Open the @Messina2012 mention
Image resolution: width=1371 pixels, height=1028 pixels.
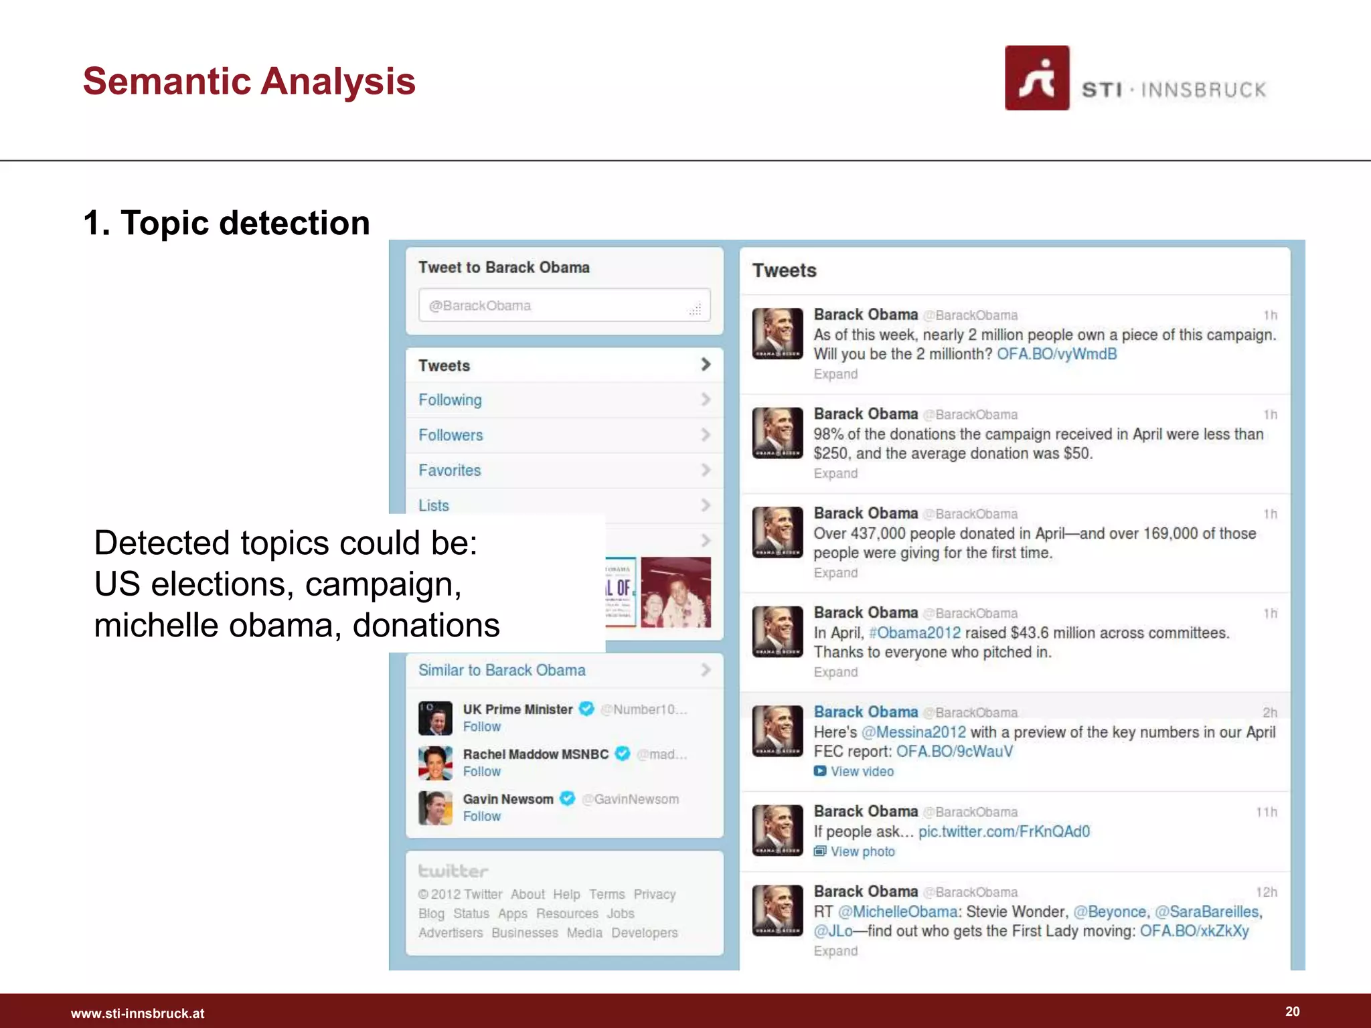click(x=914, y=732)
